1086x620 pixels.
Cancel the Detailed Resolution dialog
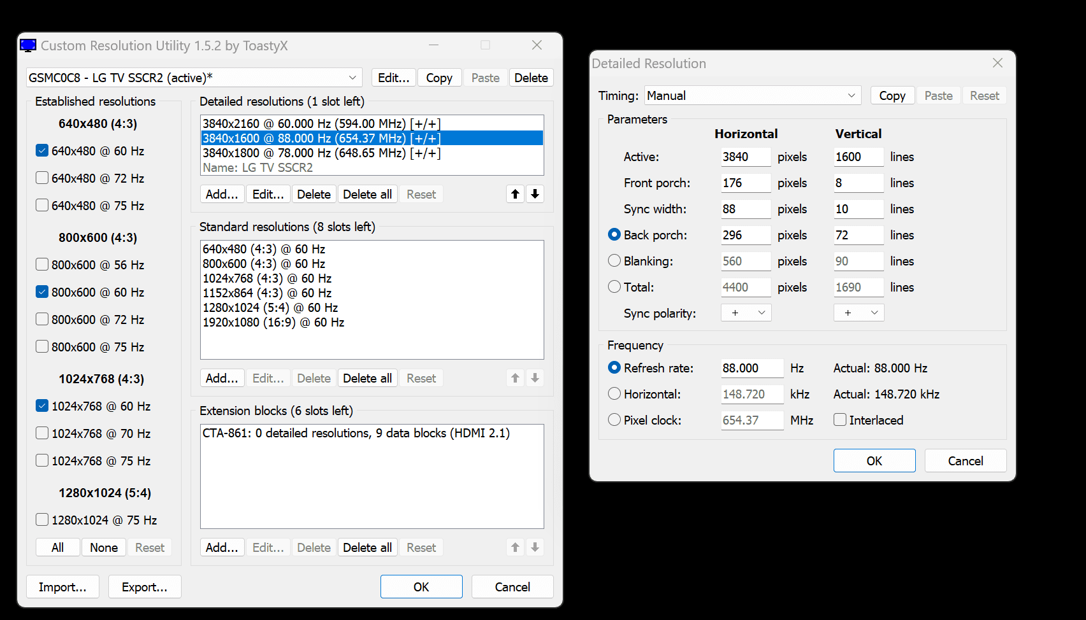click(966, 461)
